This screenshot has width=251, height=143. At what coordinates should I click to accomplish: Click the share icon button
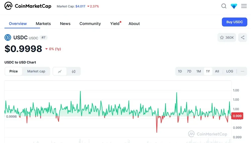point(242,38)
